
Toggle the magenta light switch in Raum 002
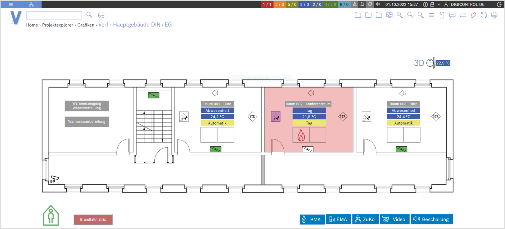click(276, 117)
